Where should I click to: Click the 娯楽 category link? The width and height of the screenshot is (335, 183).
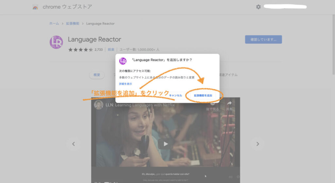tap(111, 50)
